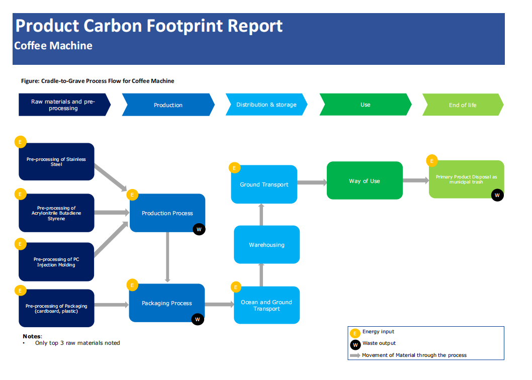Select the Raw materials and pre-processing stage
The image size is (532, 380).
point(63,105)
